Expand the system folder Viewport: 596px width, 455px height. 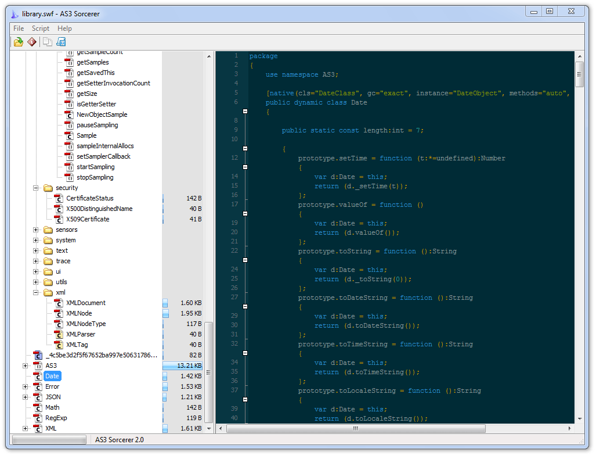click(x=36, y=240)
